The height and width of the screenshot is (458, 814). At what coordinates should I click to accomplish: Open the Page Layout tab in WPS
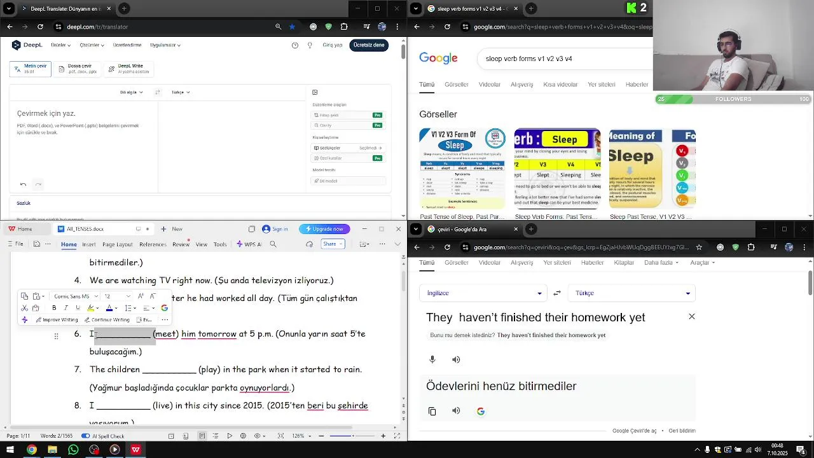coord(118,244)
